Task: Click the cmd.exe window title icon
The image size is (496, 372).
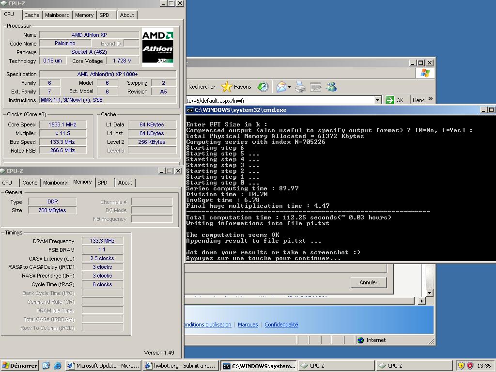Action: point(190,110)
